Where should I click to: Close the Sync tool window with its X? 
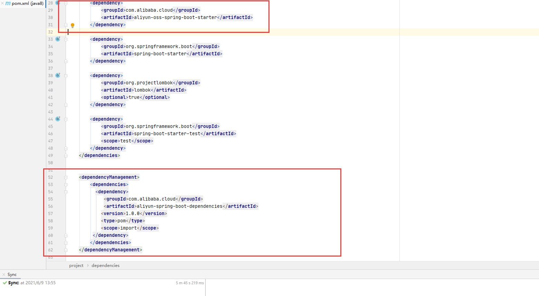click(4, 274)
